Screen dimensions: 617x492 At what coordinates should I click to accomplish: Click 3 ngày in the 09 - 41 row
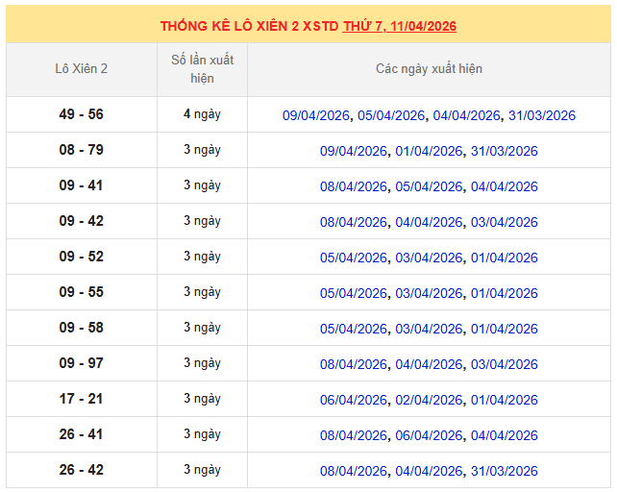point(202,185)
